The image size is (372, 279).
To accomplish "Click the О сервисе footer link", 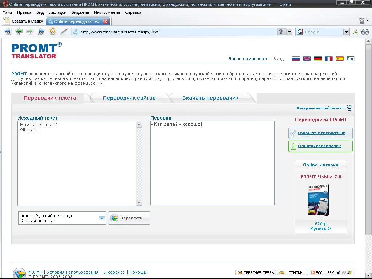I will (x=114, y=272).
